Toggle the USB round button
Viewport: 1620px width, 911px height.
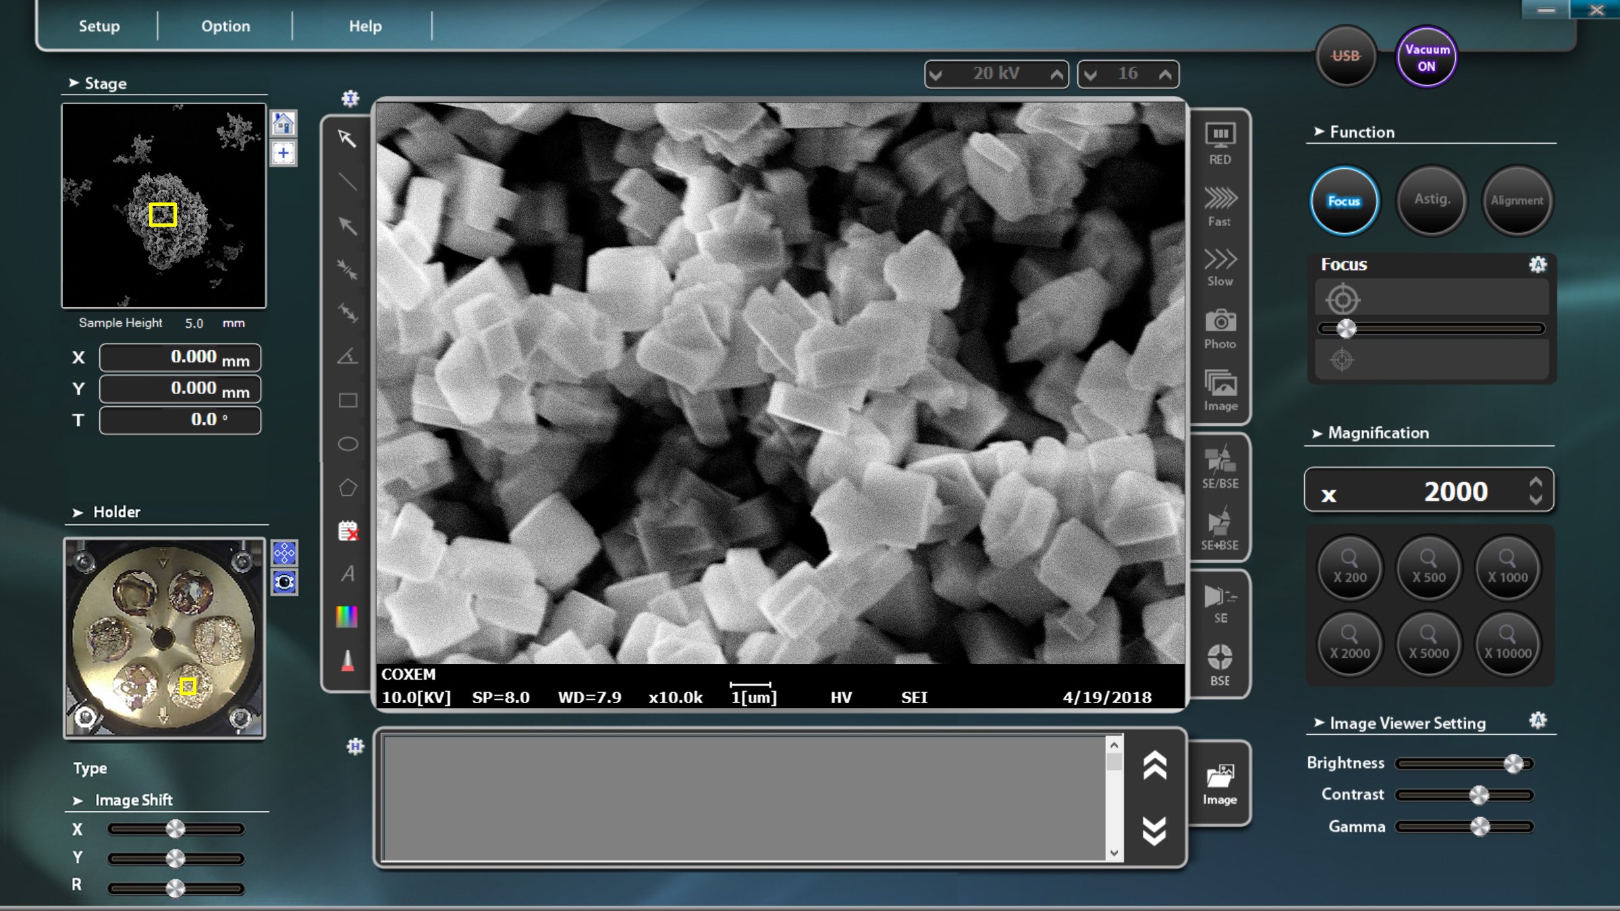[x=1345, y=57]
